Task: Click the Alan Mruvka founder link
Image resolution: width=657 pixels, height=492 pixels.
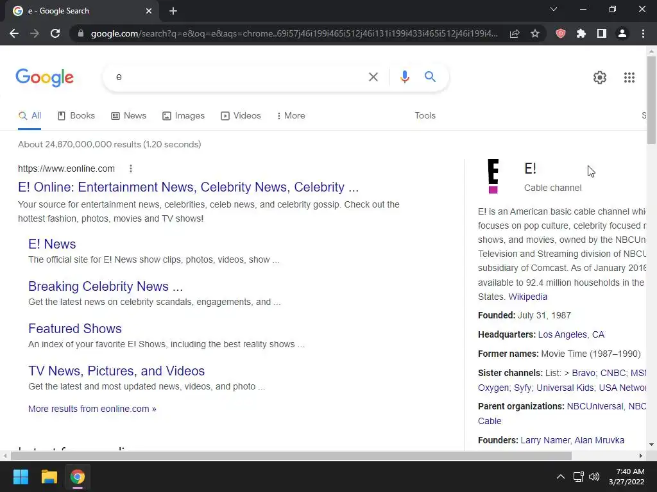Action: click(599, 440)
